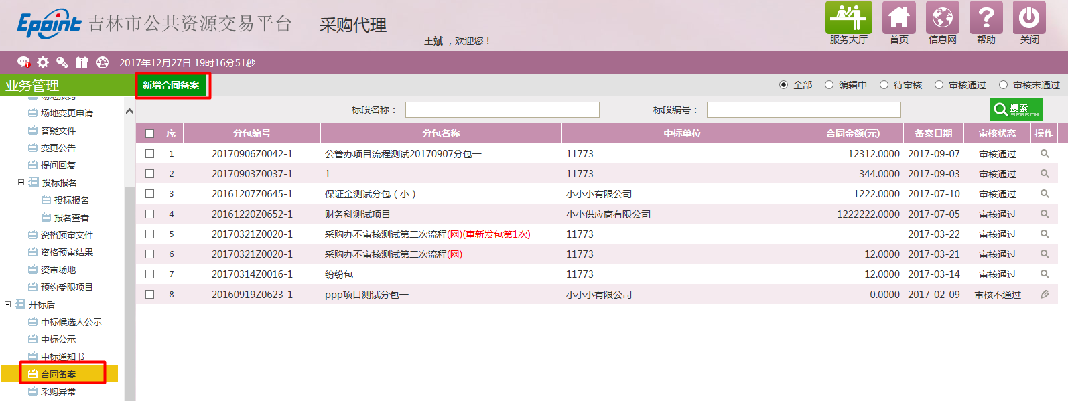The width and height of the screenshot is (1068, 401).
Task: Open the chat message icon in purple bar
Action: (x=23, y=62)
